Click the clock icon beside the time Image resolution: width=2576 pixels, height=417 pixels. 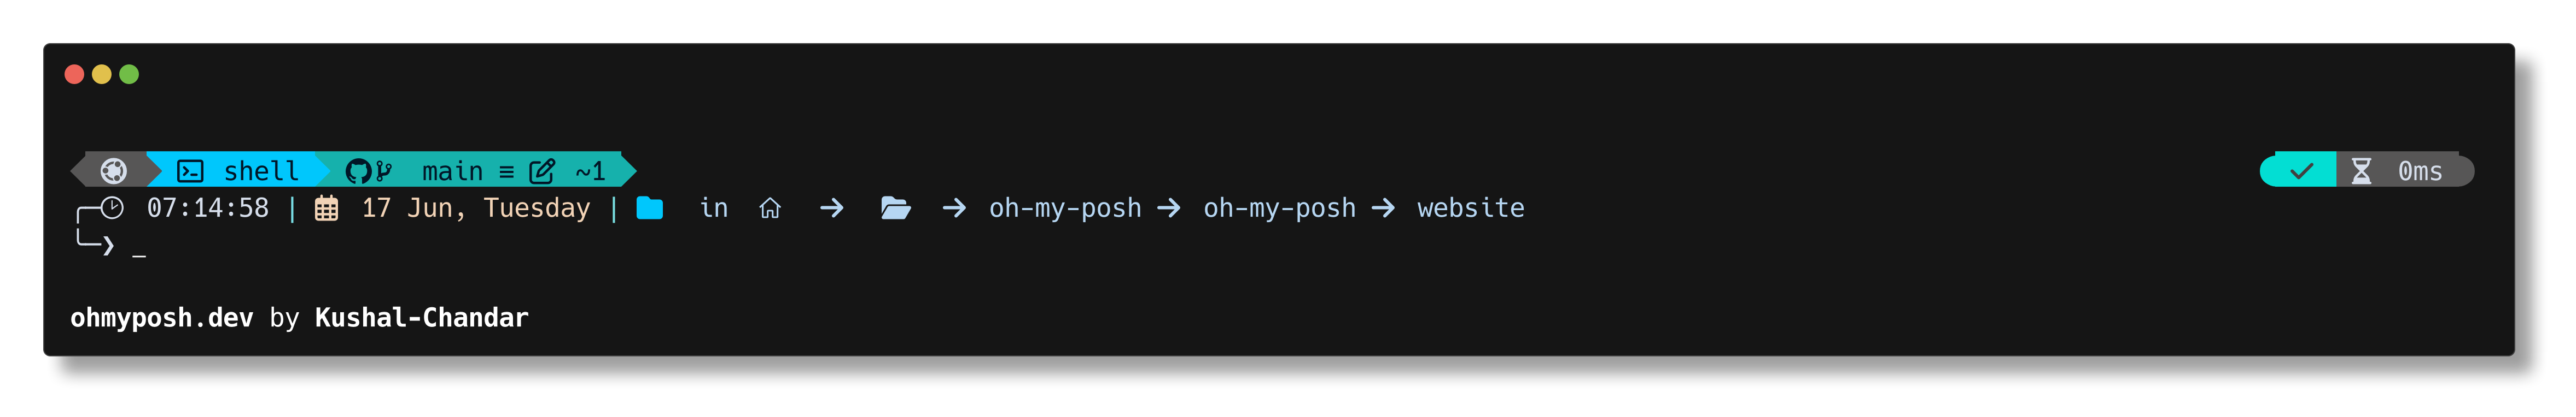[x=113, y=207]
